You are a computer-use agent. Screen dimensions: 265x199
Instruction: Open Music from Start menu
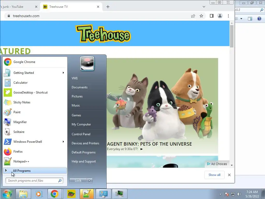tap(76, 105)
